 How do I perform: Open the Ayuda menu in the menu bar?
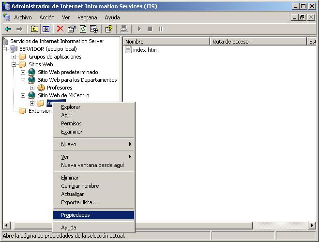click(112, 17)
